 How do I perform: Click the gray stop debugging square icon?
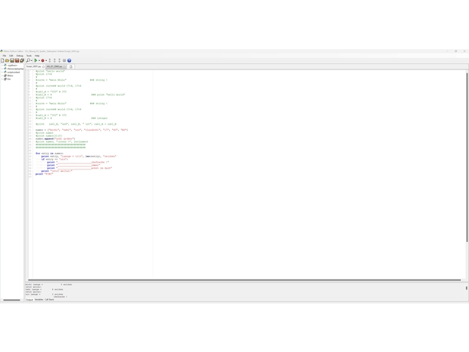64,60
